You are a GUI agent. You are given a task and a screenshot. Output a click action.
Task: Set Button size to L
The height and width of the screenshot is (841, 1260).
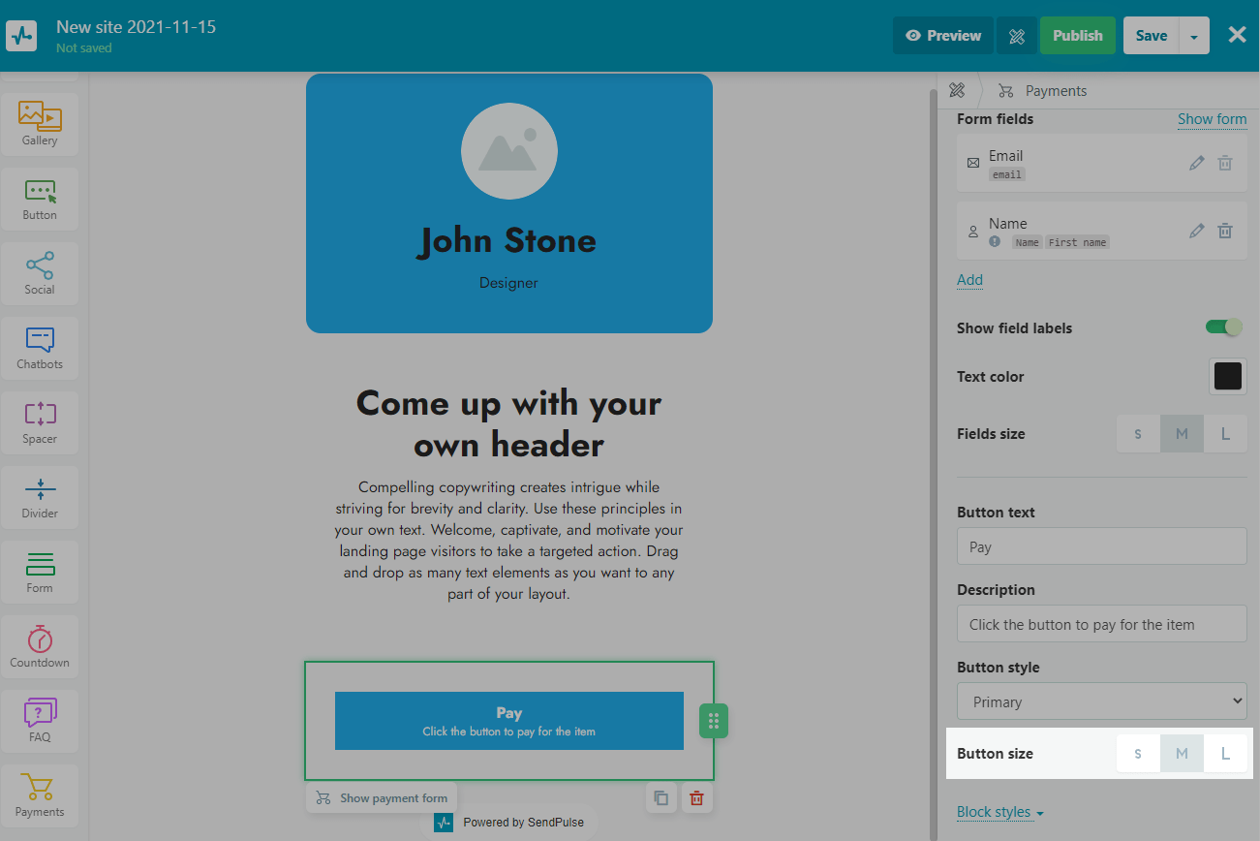pos(1225,754)
